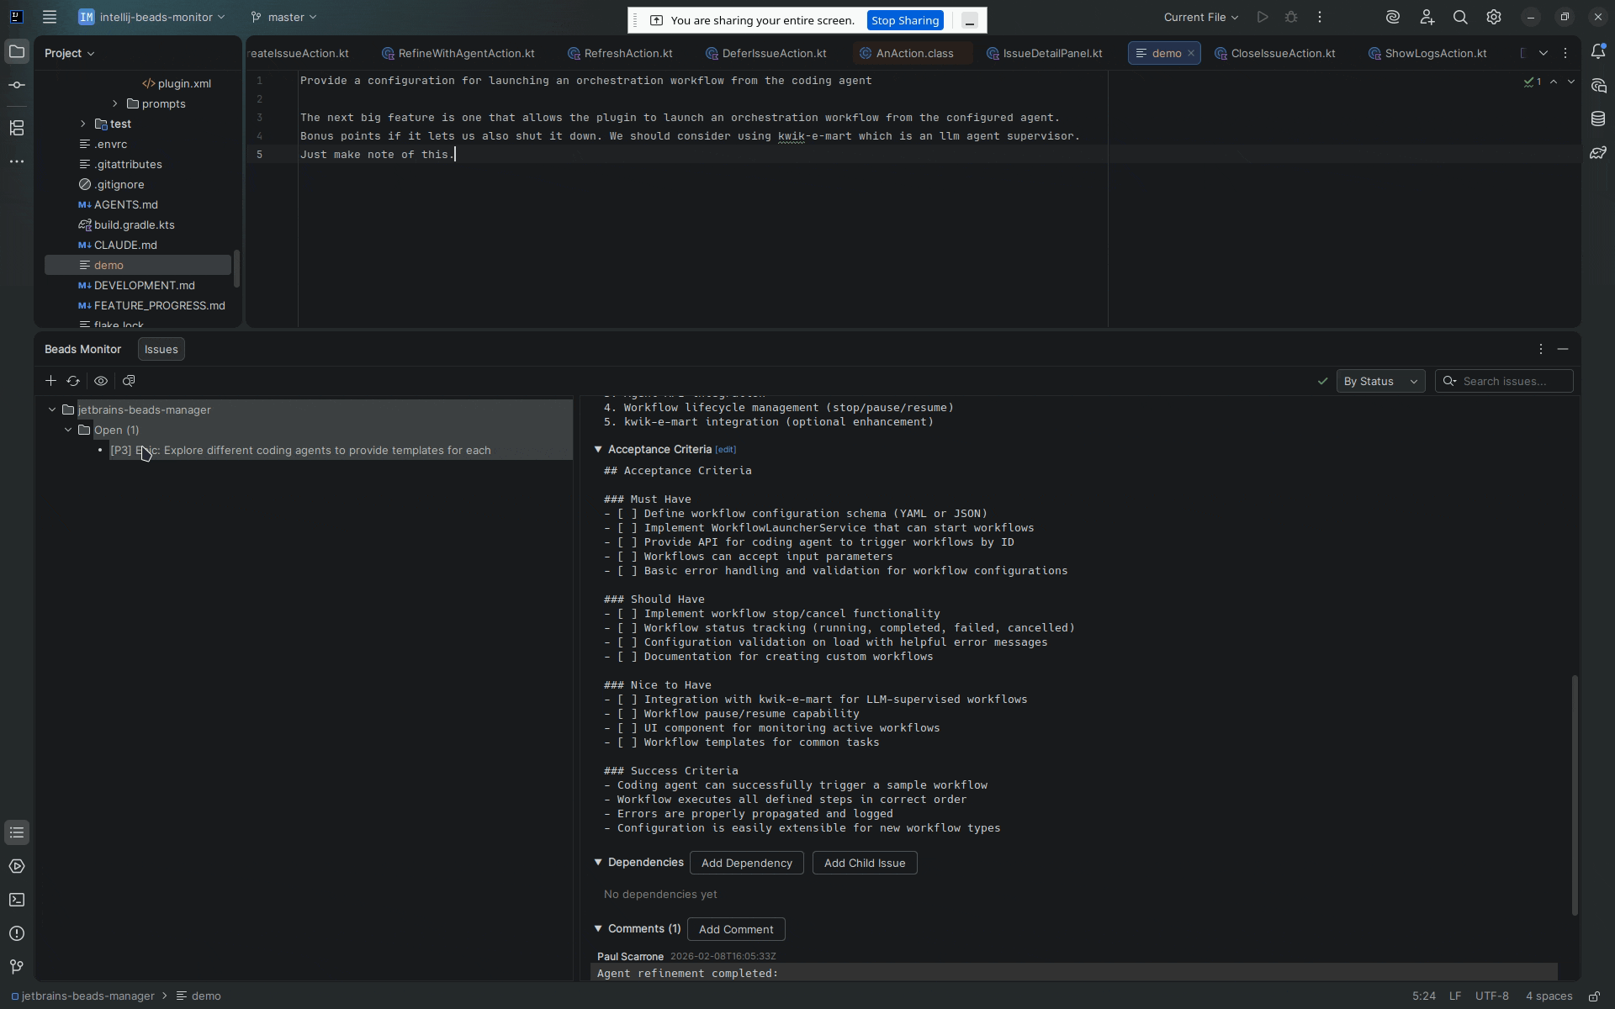
Task: Toggle the issue preview eye icon
Action: [x=101, y=381]
